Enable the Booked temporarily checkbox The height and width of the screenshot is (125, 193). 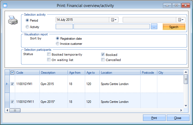tap(49, 54)
